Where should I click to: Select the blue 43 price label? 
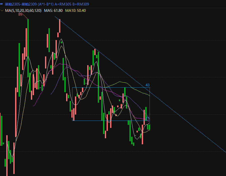click(148, 85)
